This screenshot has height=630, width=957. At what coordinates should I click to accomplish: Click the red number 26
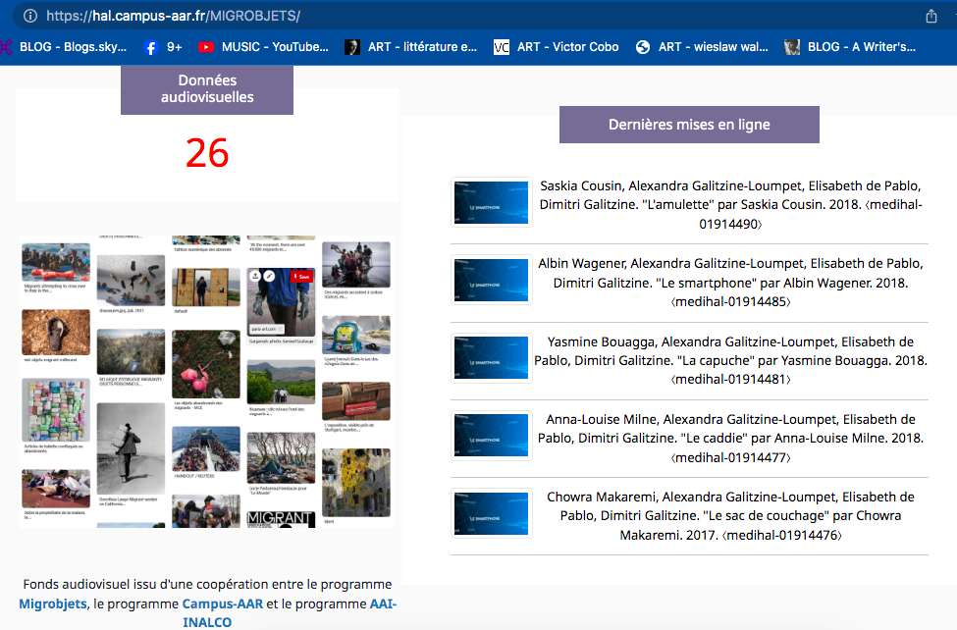[207, 153]
